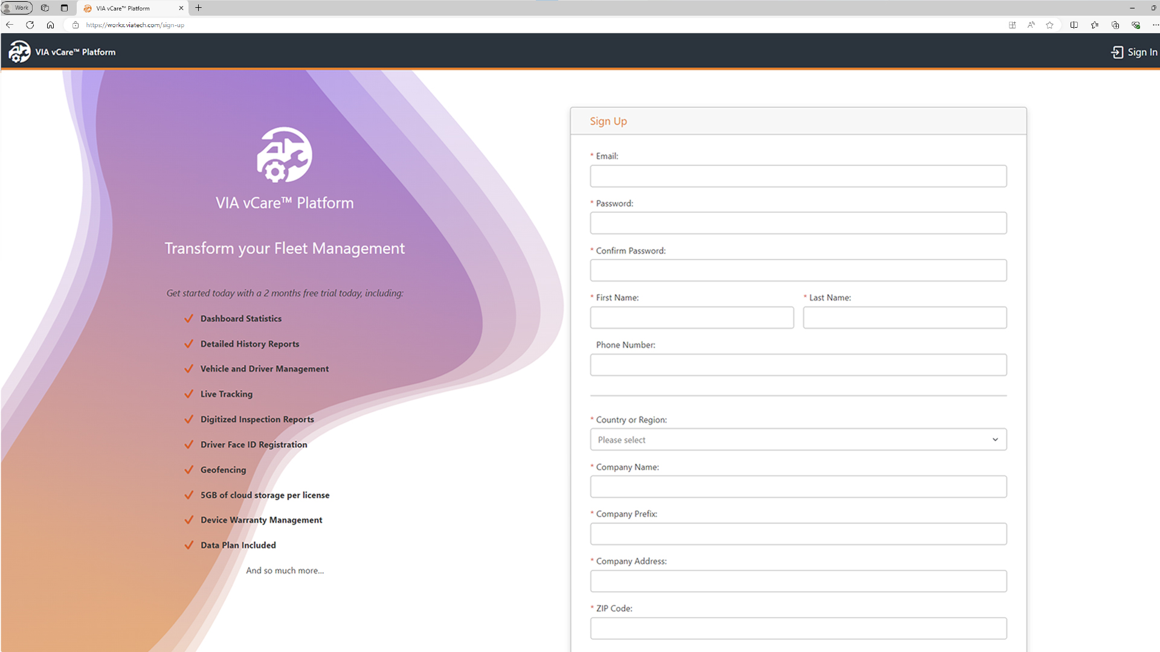Toggle the tab actions menu icon
The height and width of the screenshot is (652, 1160).
[64, 8]
